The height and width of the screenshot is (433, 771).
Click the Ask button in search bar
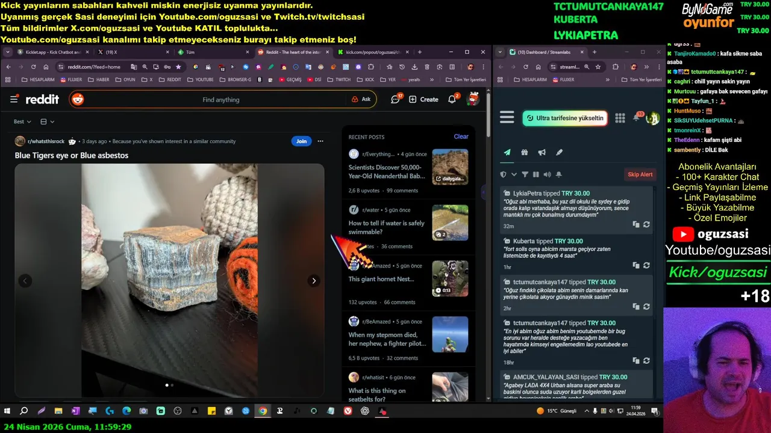(x=361, y=99)
